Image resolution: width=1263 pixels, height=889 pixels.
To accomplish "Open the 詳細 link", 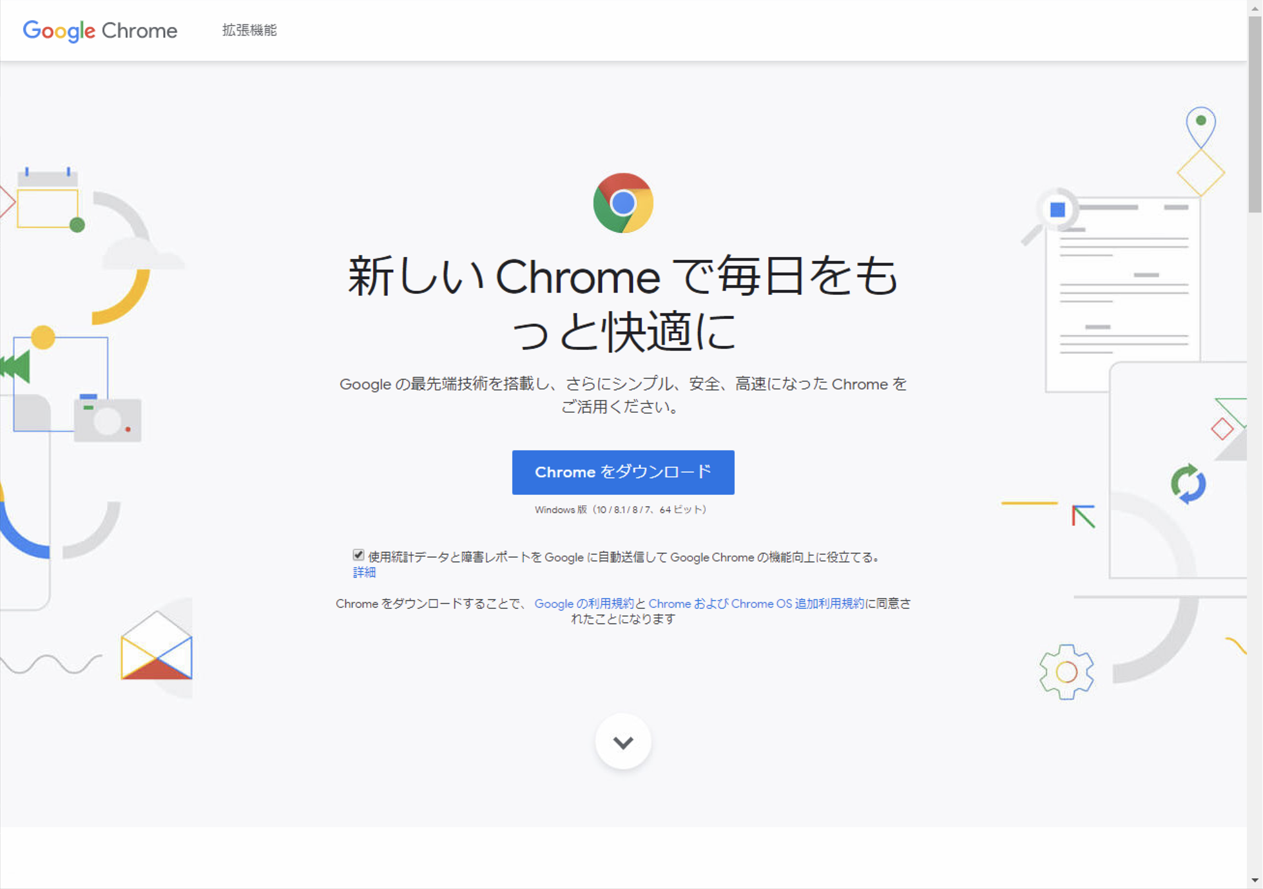I will pyautogui.click(x=364, y=572).
